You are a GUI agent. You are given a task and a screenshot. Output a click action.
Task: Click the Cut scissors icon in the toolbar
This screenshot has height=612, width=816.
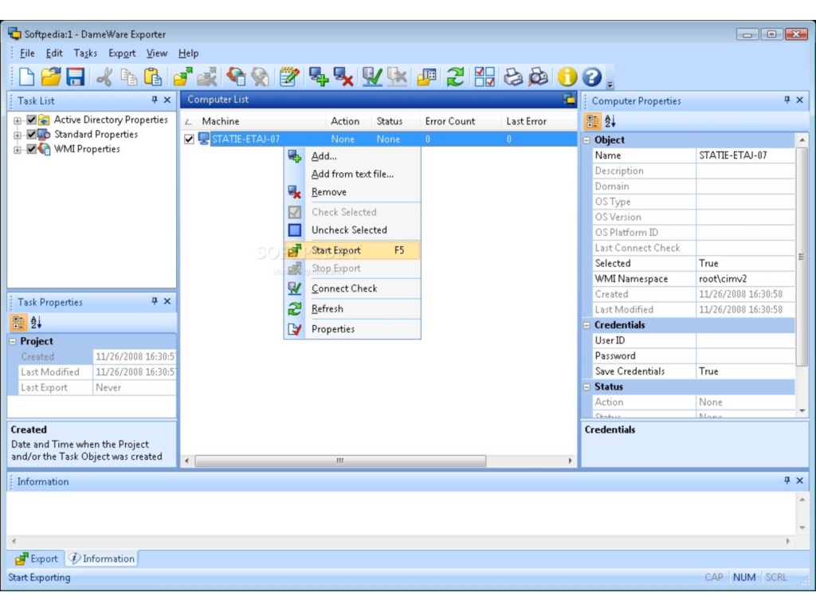[x=104, y=77]
